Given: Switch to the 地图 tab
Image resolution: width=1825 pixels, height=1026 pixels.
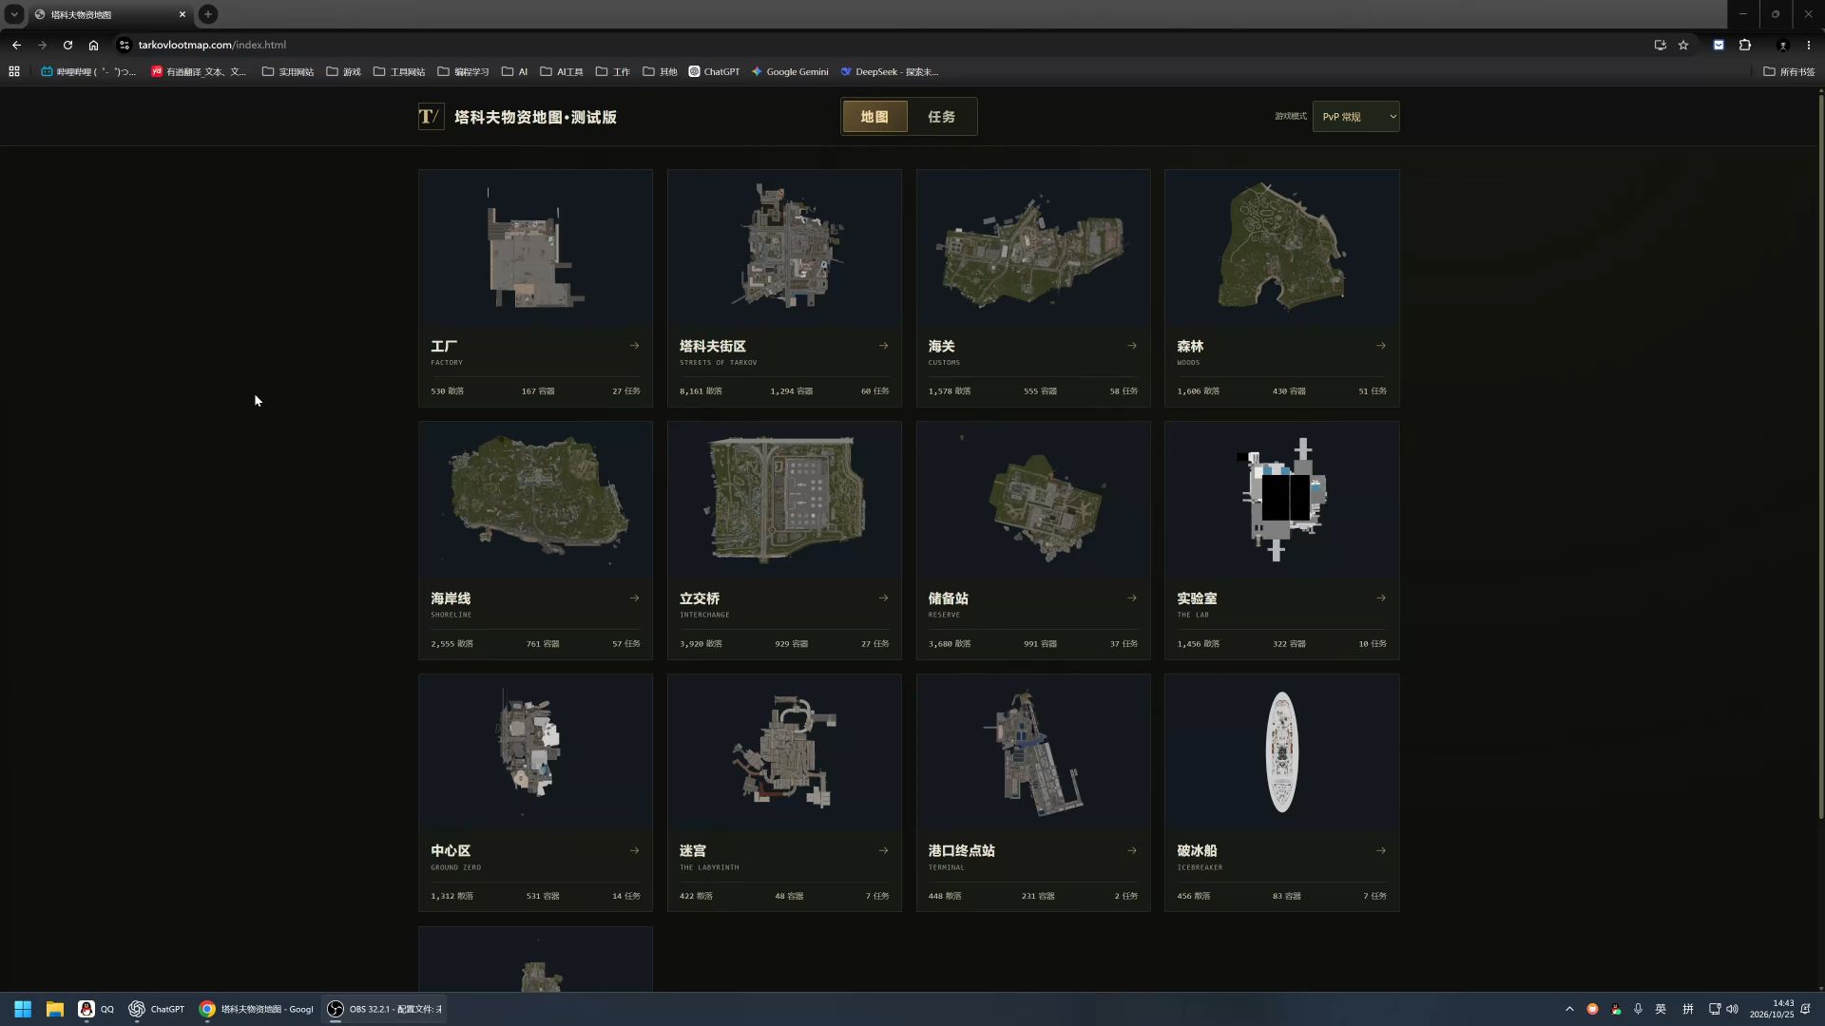Looking at the screenshot, I should coord(874,117).
